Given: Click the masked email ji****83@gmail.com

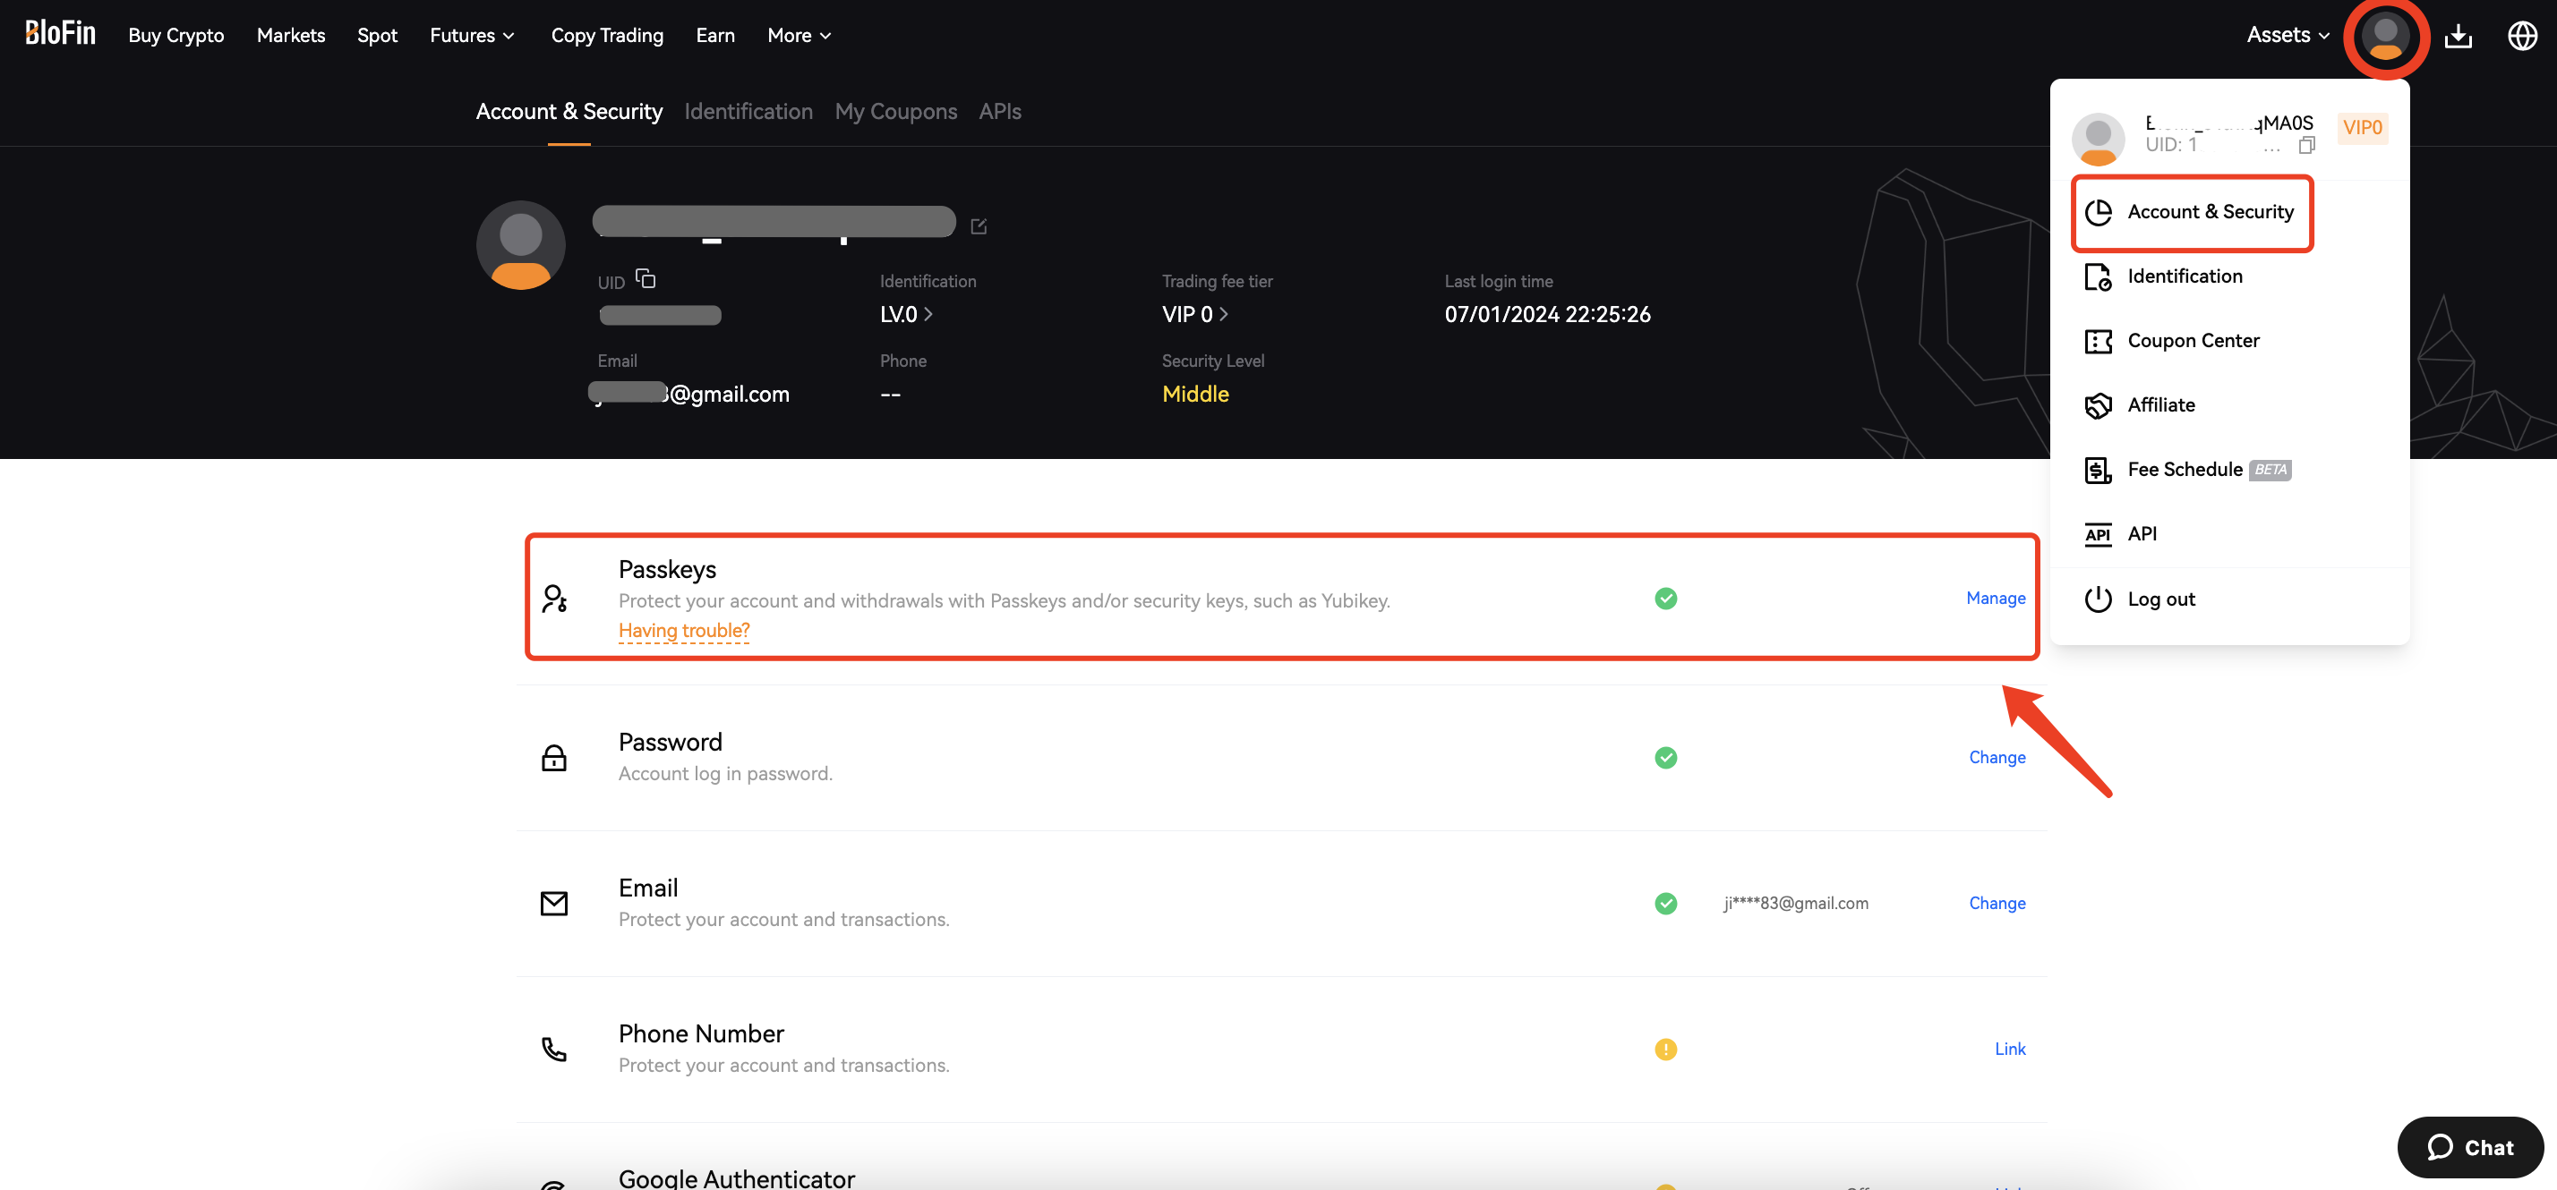Looking at the screenshot, I should click(x=1796, y=904).
